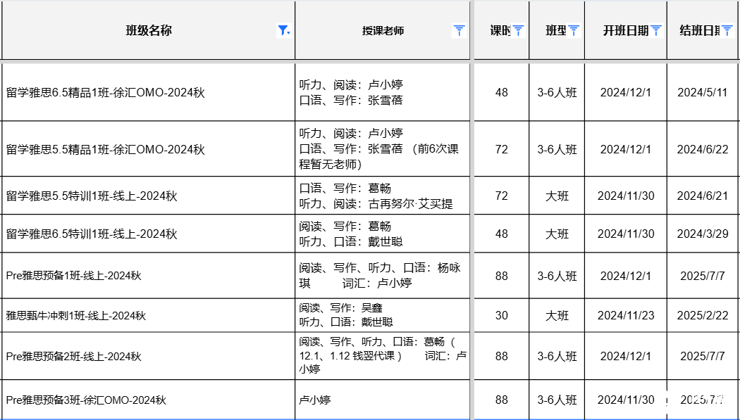Image resolution: width=740 pixels, height=420 pixels.
Task: Open the 结班日期 column filter
Action: [727, 31]
